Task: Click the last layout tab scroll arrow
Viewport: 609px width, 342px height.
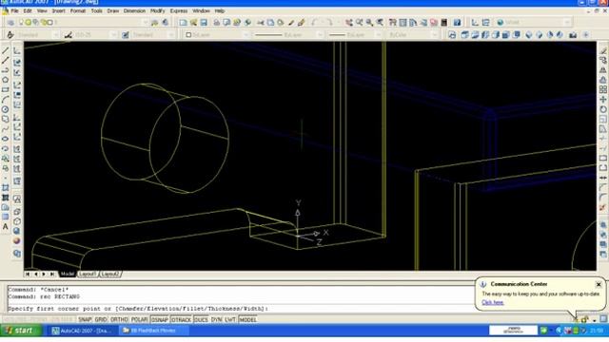Action: click(52, 275)
